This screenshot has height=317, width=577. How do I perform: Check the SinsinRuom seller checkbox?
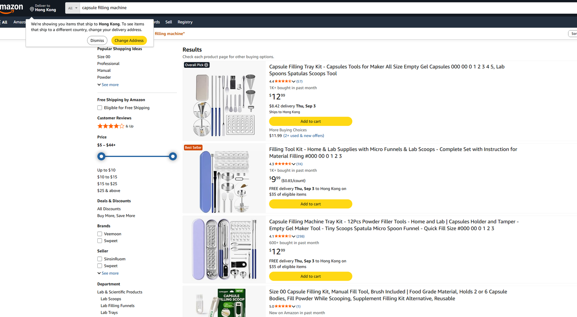tap(100, 259)
